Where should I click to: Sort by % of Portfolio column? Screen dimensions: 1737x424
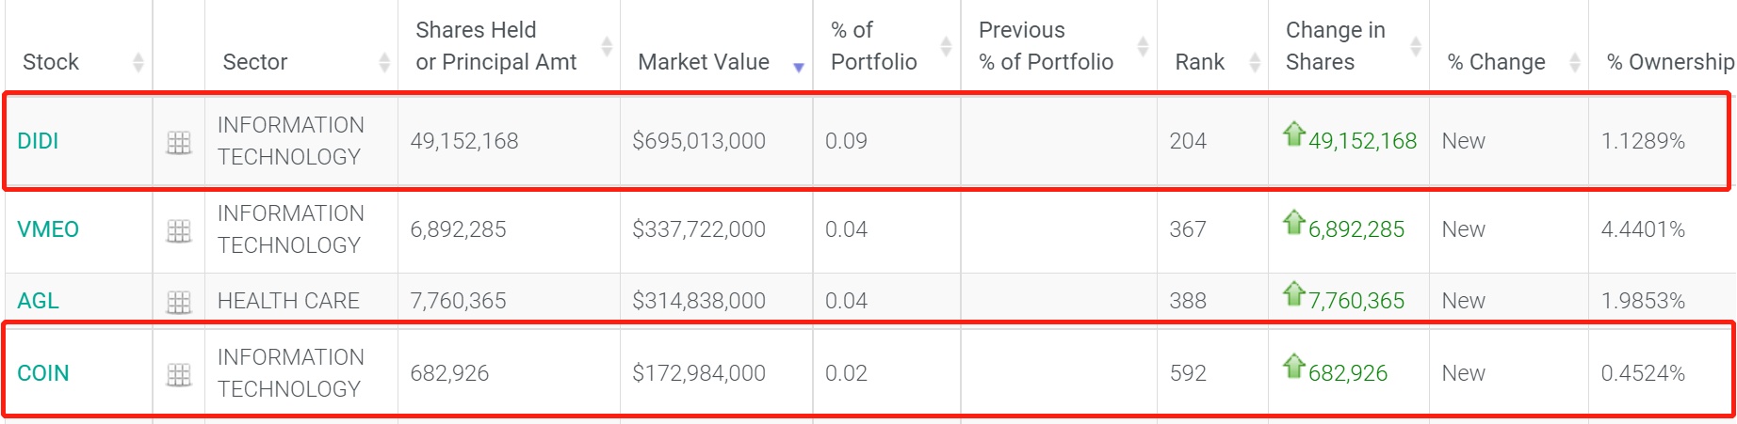[x=873, y=46]
